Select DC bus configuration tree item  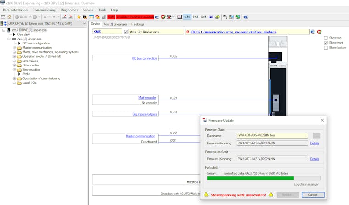[x=36, y=43]
